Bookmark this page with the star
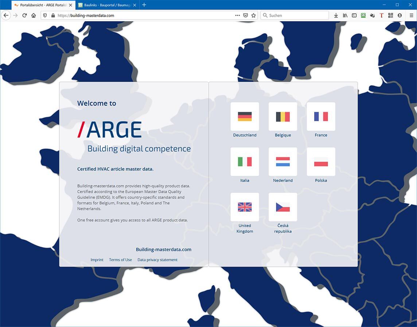The height and width of the screenshot is (327, 417). (253, 15)
